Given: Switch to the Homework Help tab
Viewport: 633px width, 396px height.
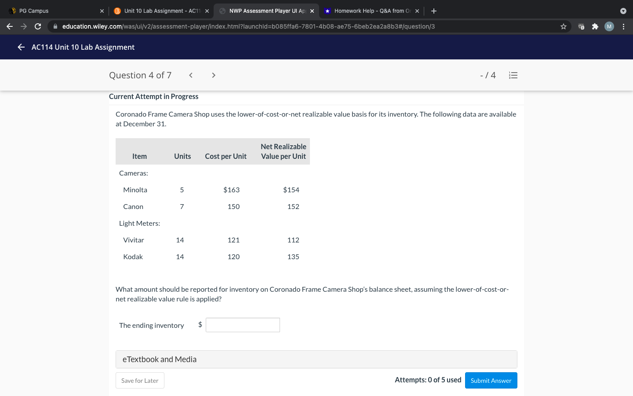Looking at the screenshot, I should pyautogui.click(x=372, y=11).
